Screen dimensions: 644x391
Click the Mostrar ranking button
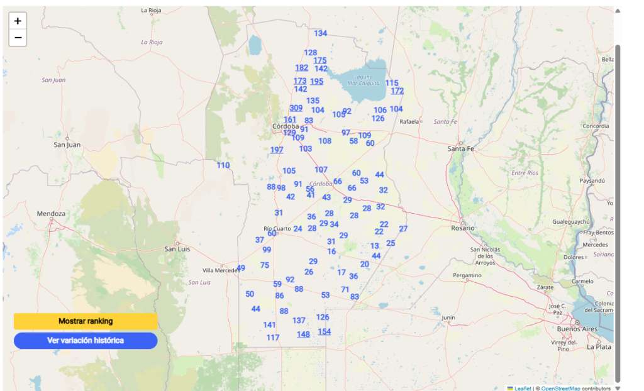point(86,321)
